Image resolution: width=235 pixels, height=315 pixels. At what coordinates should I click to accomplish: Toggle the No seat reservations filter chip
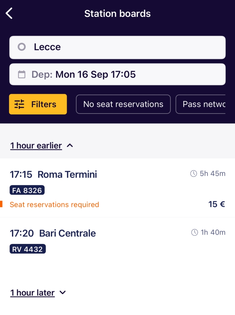coord(123,104)
